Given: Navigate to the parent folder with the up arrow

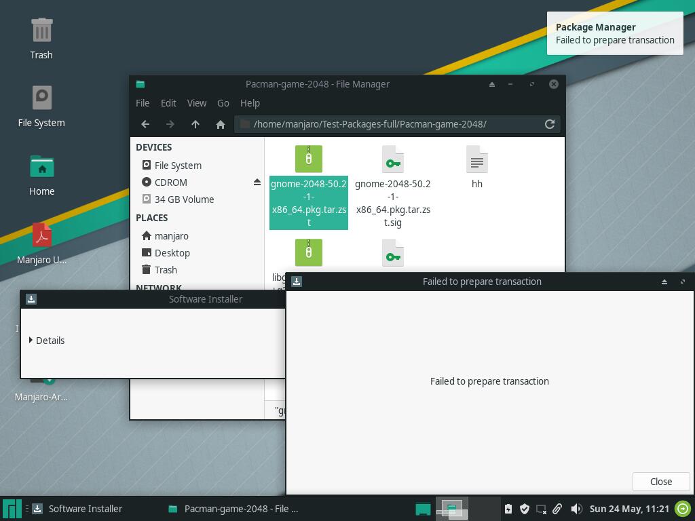Looking at the screenshot, I should tap(195, 125).
